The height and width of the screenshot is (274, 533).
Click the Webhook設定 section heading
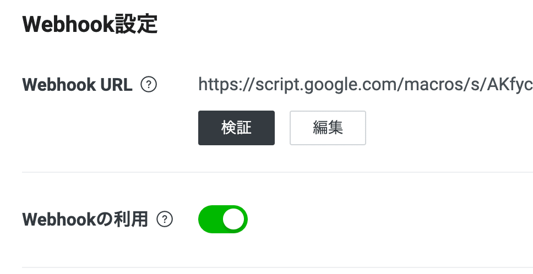90,25
